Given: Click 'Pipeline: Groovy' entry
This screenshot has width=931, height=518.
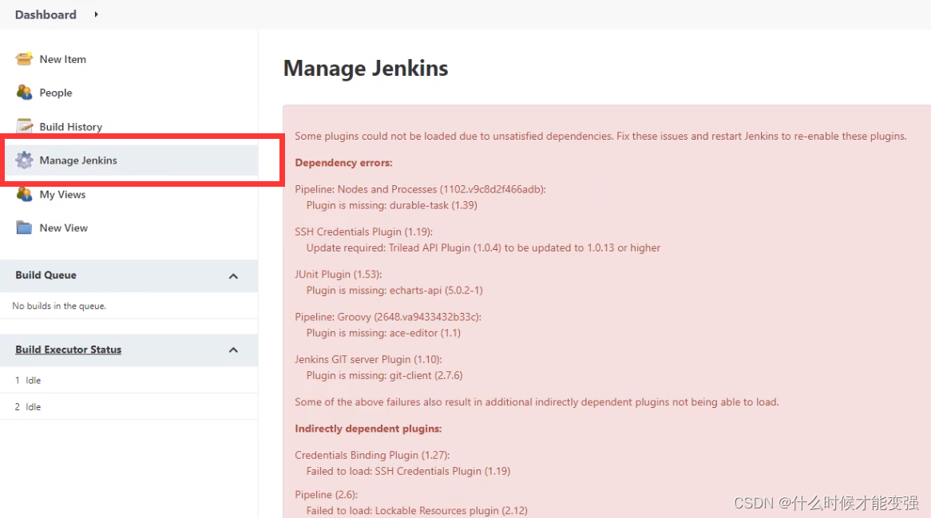Looking at the screenshot, I should coord(388,317).
